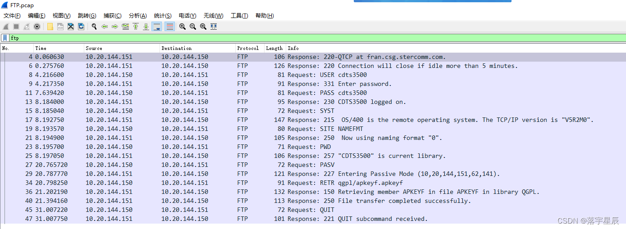The height and width of the screenshot is (229, 626).
Task: Select the 250 Now using naming format packet
Action: click(313, 138)
